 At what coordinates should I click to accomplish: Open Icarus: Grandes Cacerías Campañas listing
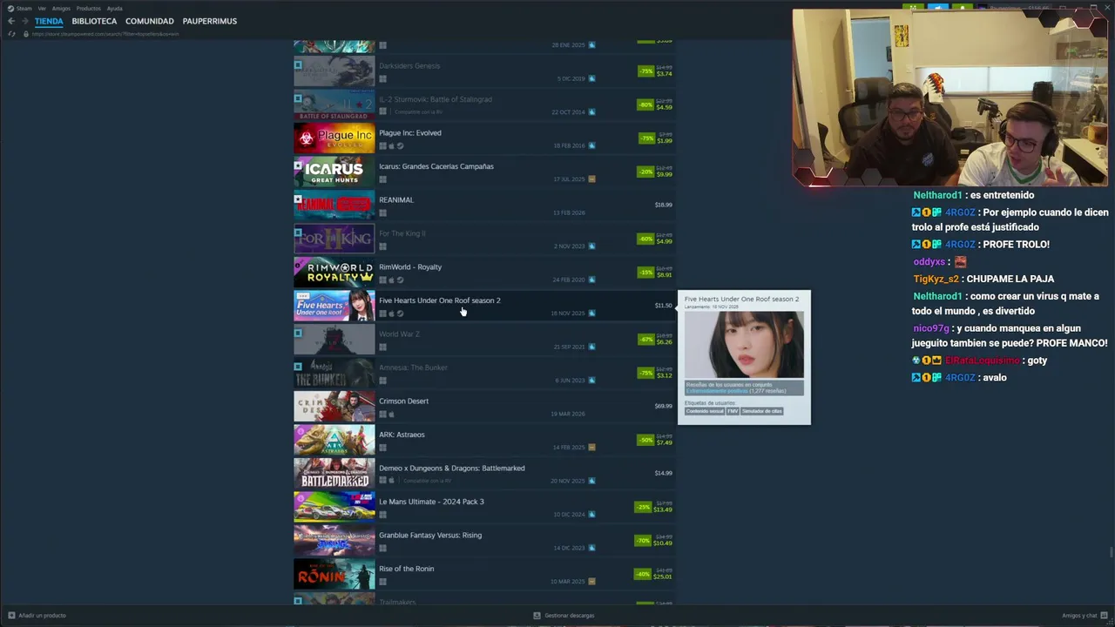484,172
